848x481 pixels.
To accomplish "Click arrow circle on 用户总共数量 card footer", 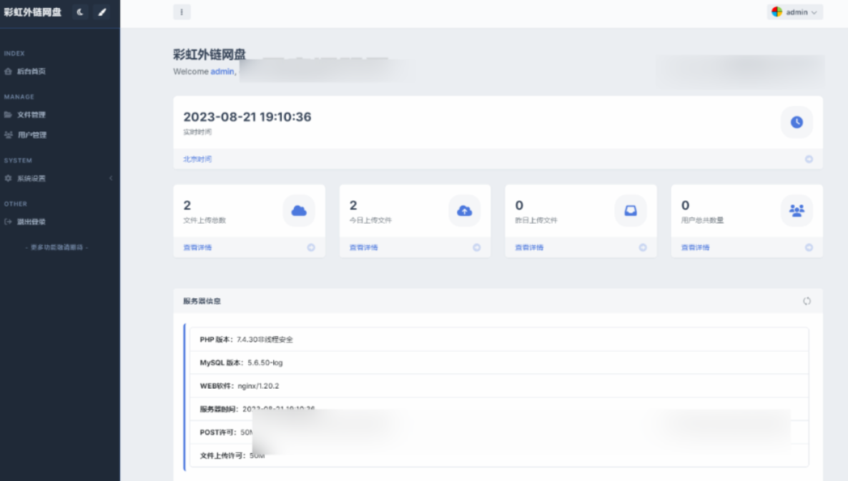I will (x=809, y=247).
